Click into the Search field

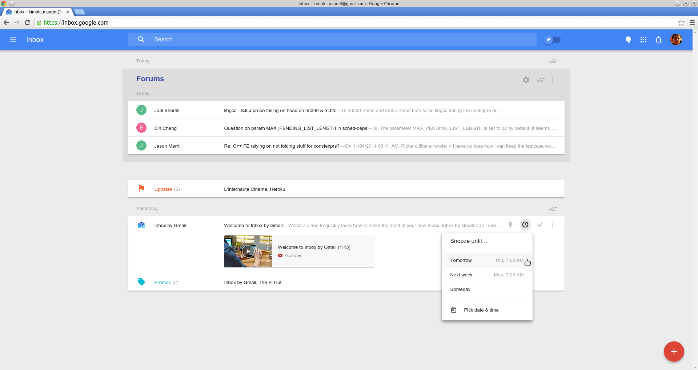pos(332,40)
